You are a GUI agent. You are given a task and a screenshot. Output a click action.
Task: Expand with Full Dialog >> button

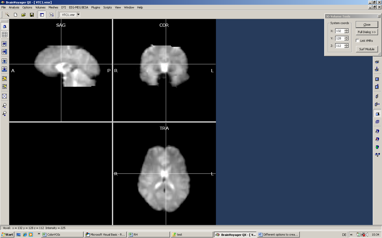(x=367, y=32)
